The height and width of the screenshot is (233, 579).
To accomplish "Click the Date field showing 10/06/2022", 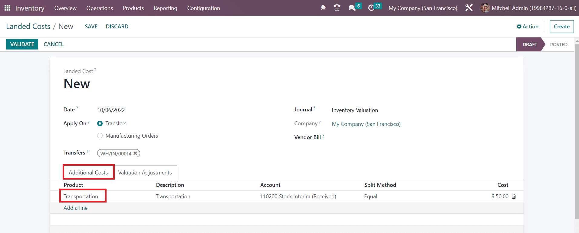I will pyautogui.click(x=111, y=110).
